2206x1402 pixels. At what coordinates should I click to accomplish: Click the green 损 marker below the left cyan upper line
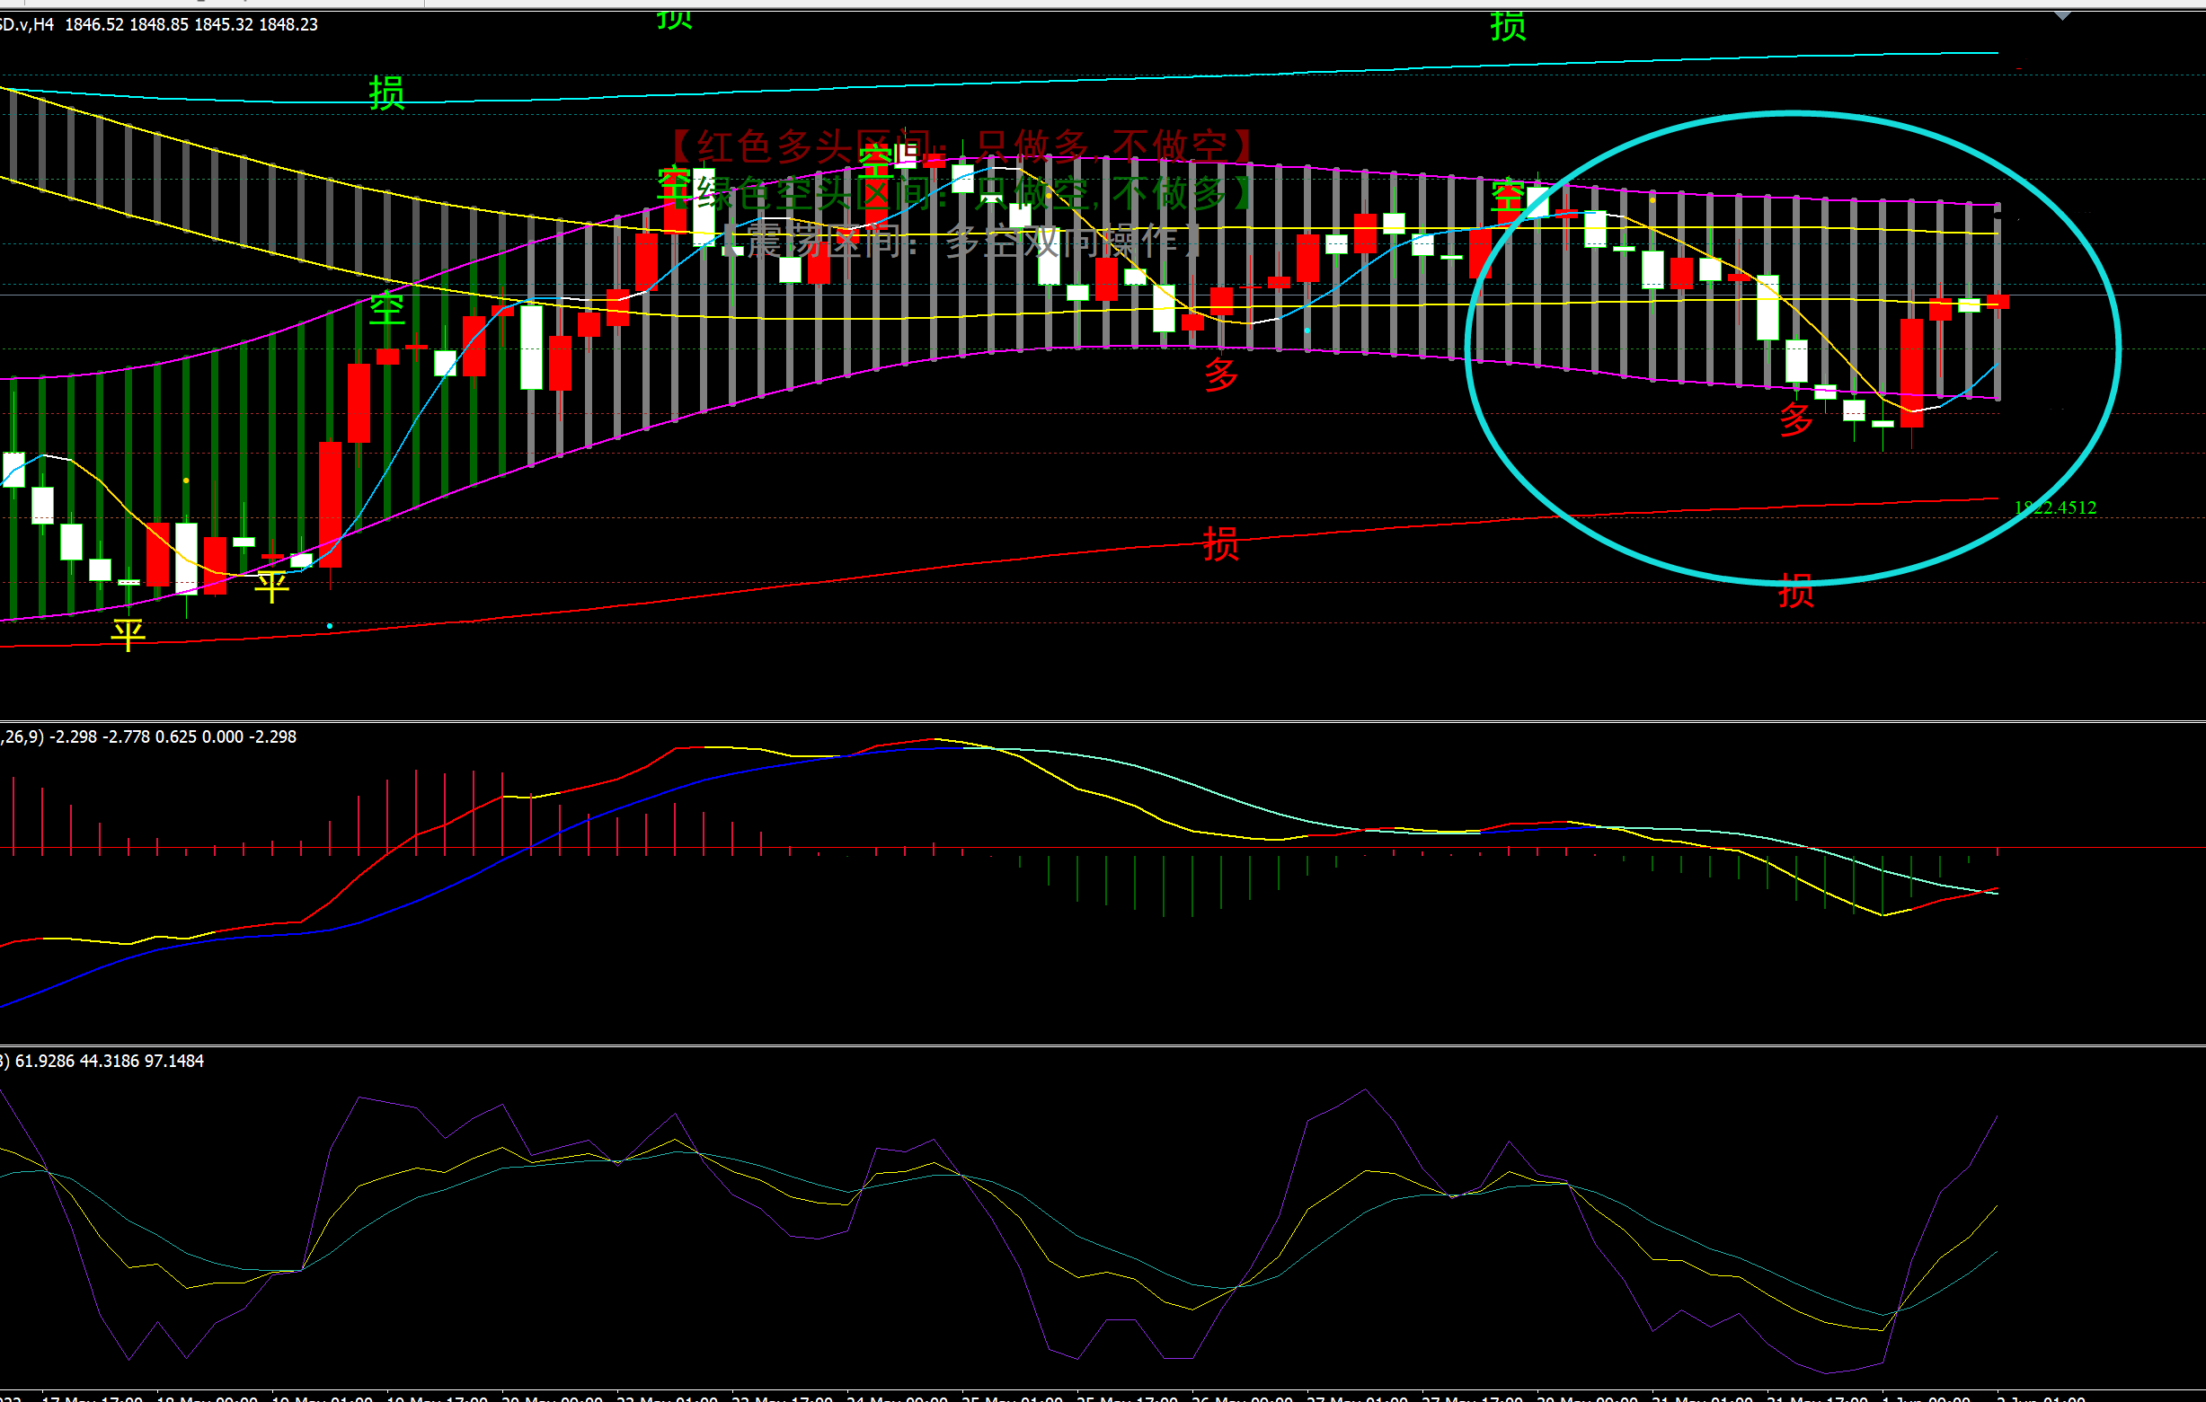coord(386,93)
